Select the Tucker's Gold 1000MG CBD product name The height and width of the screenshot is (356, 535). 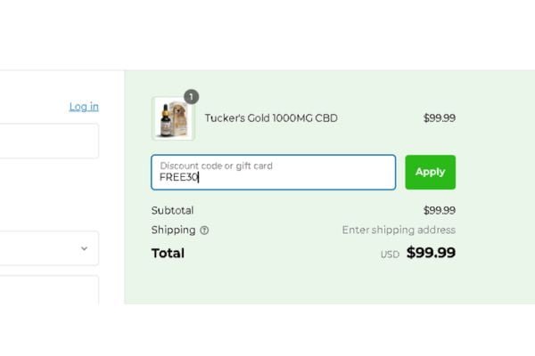pyautogui.click(x=271, y=118)
